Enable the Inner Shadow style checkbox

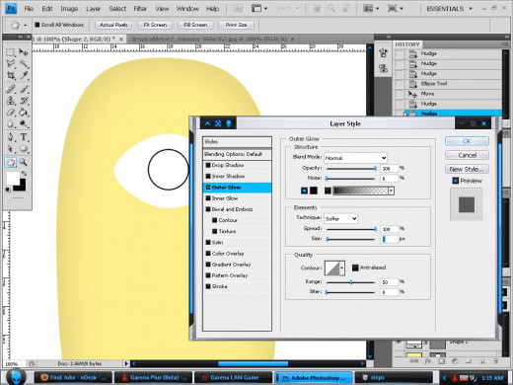coord(208,177)
